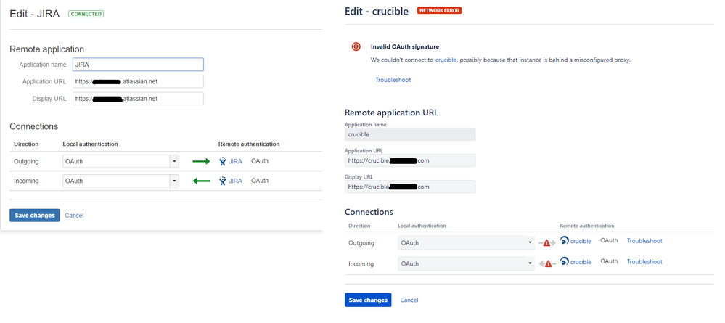The image size is (725, 323).
Task: Focus the JIRA Application name field
Action: point(138,65)
